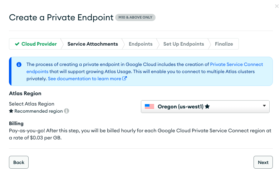Click the star icon before Recommended region
280x174 pixels.
tap(11, 111)
